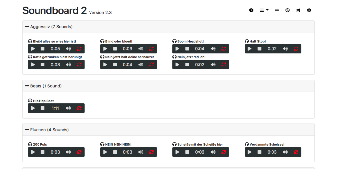Stop 'Halt Stop!' sound

259,49
